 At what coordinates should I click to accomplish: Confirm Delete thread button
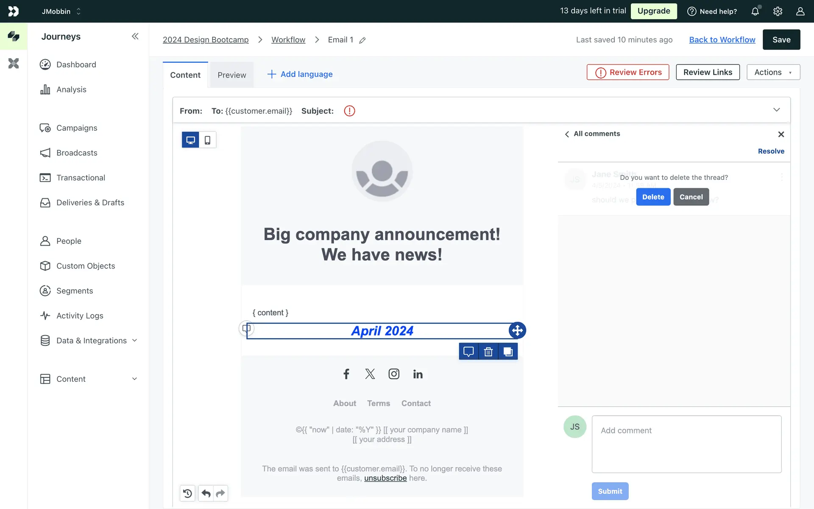[x=653, y=197]
